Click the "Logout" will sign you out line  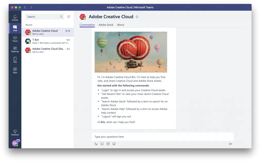116,117
